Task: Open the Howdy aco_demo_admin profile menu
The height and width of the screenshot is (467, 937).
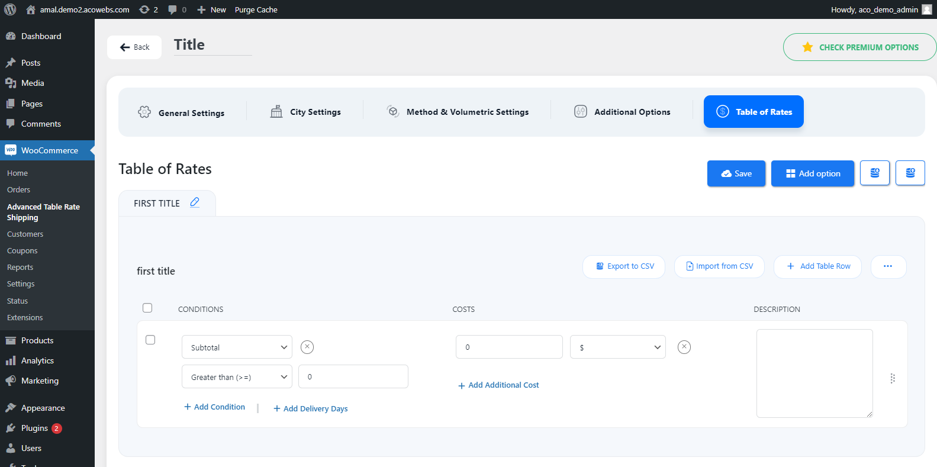Action: pos(881,9)
